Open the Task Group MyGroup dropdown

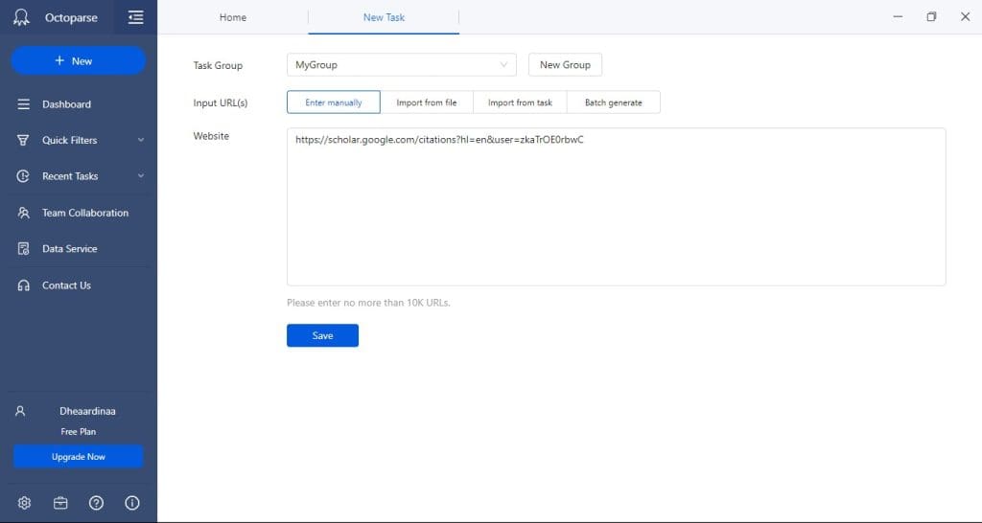[x=401, y=65]
